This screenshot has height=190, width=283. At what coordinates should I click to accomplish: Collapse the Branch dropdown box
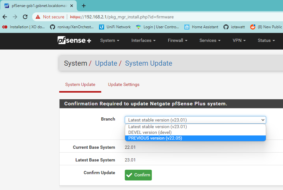(x=195, y=120)
